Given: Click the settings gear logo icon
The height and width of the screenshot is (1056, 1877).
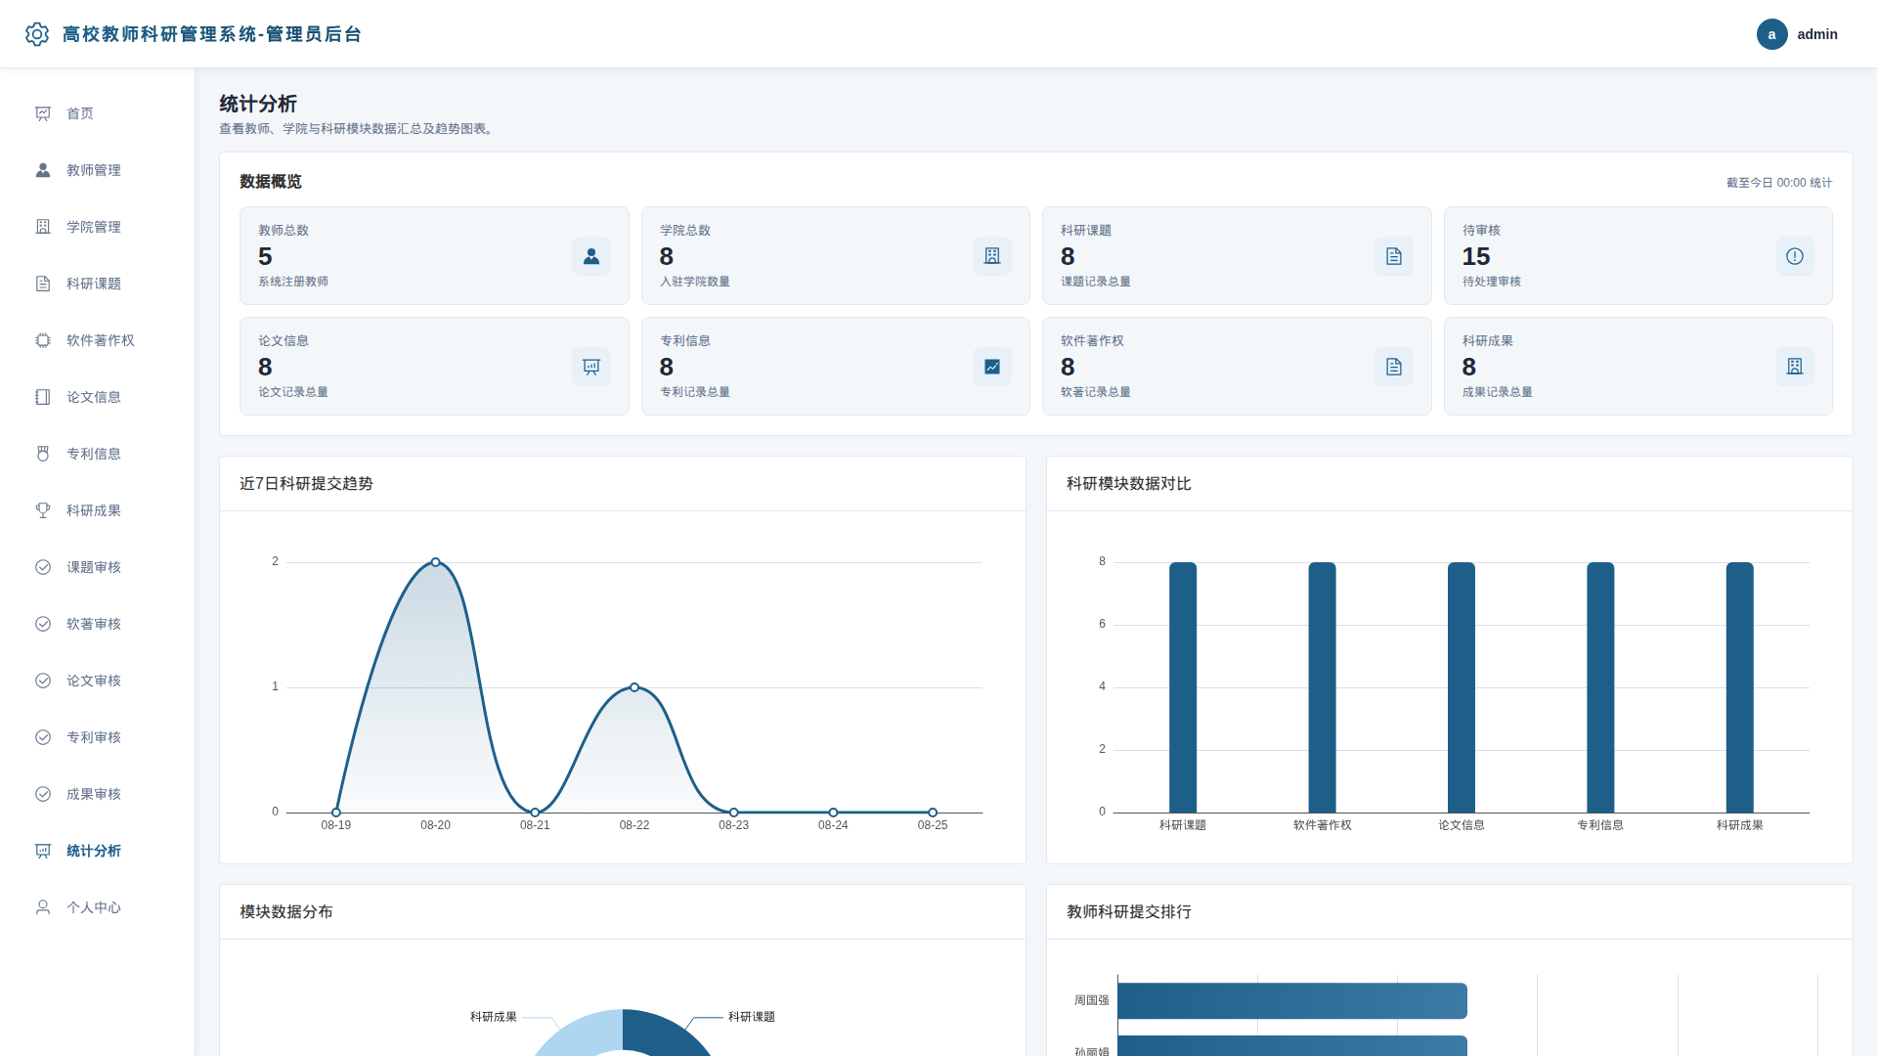Looking at the screenshot, I should pyautogui.click(x=37, y=34).
